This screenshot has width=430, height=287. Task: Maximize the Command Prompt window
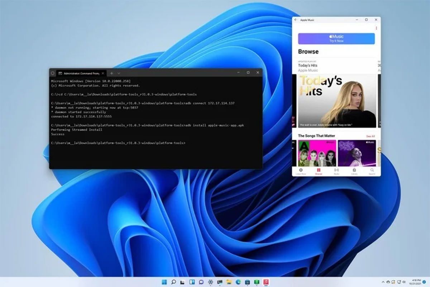[x=248, y=72]
